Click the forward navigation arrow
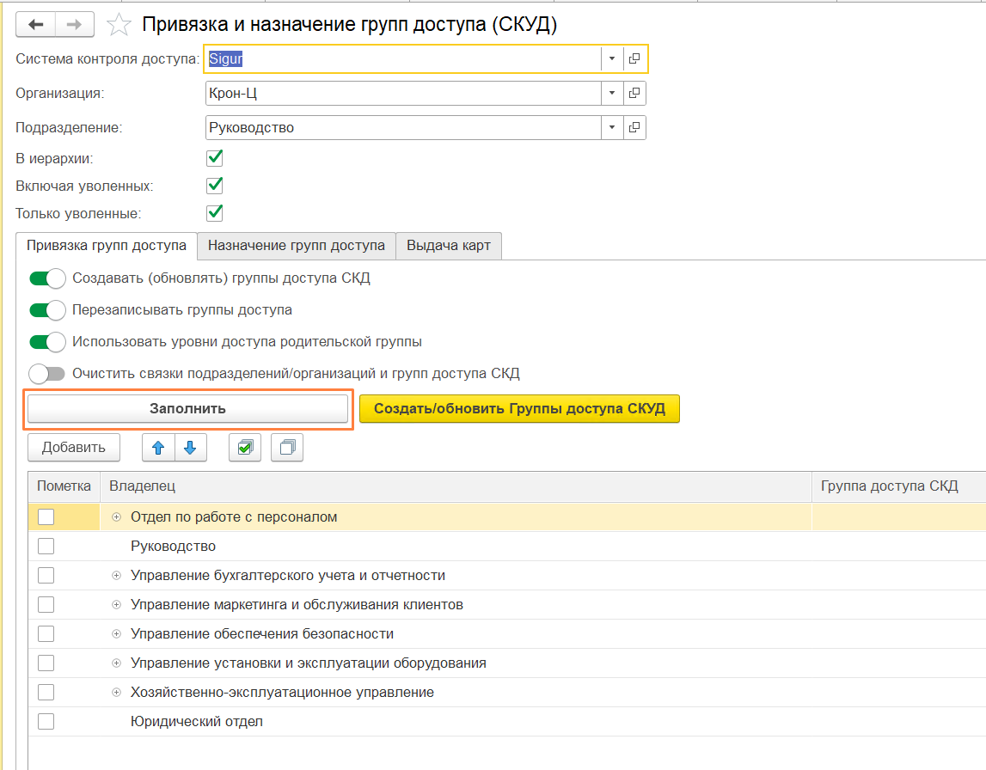The width and height of the screenshot is (986, 770). tap(75, 25)
